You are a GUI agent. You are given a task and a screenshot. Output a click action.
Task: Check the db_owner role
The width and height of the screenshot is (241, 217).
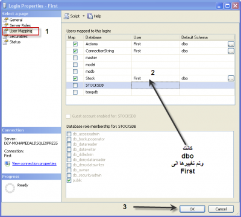(x=69, y=170)
